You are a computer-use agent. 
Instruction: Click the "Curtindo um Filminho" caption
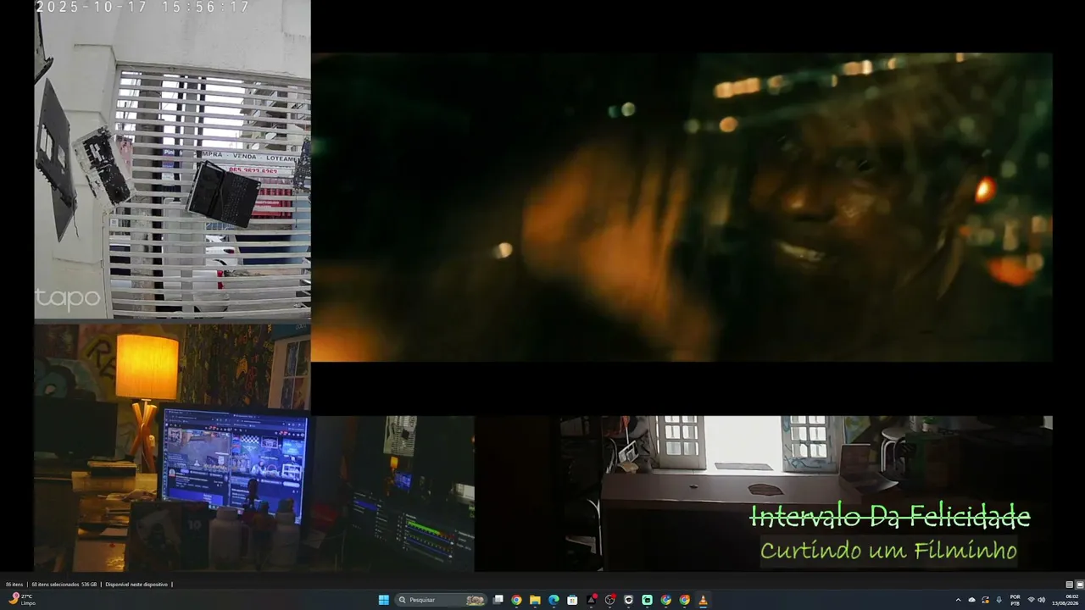[888, 551]
